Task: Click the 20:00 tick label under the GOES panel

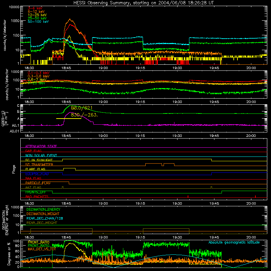Action: coord(251,136)
